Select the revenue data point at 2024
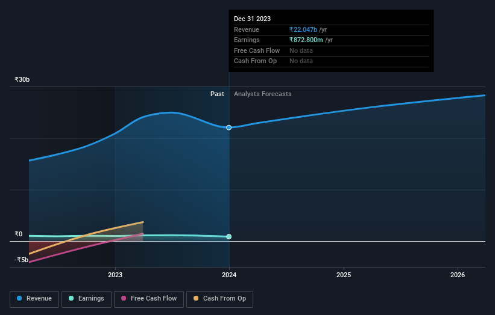 click(x=229, y=127)
